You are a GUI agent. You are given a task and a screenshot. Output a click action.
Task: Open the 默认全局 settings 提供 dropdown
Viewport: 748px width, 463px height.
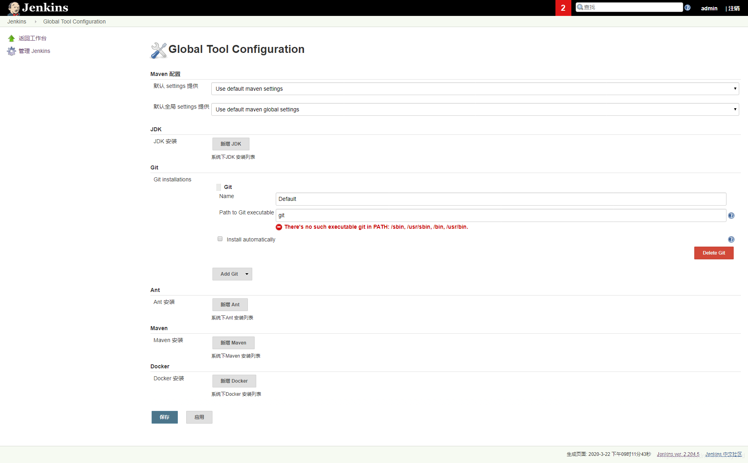point(475,109)
